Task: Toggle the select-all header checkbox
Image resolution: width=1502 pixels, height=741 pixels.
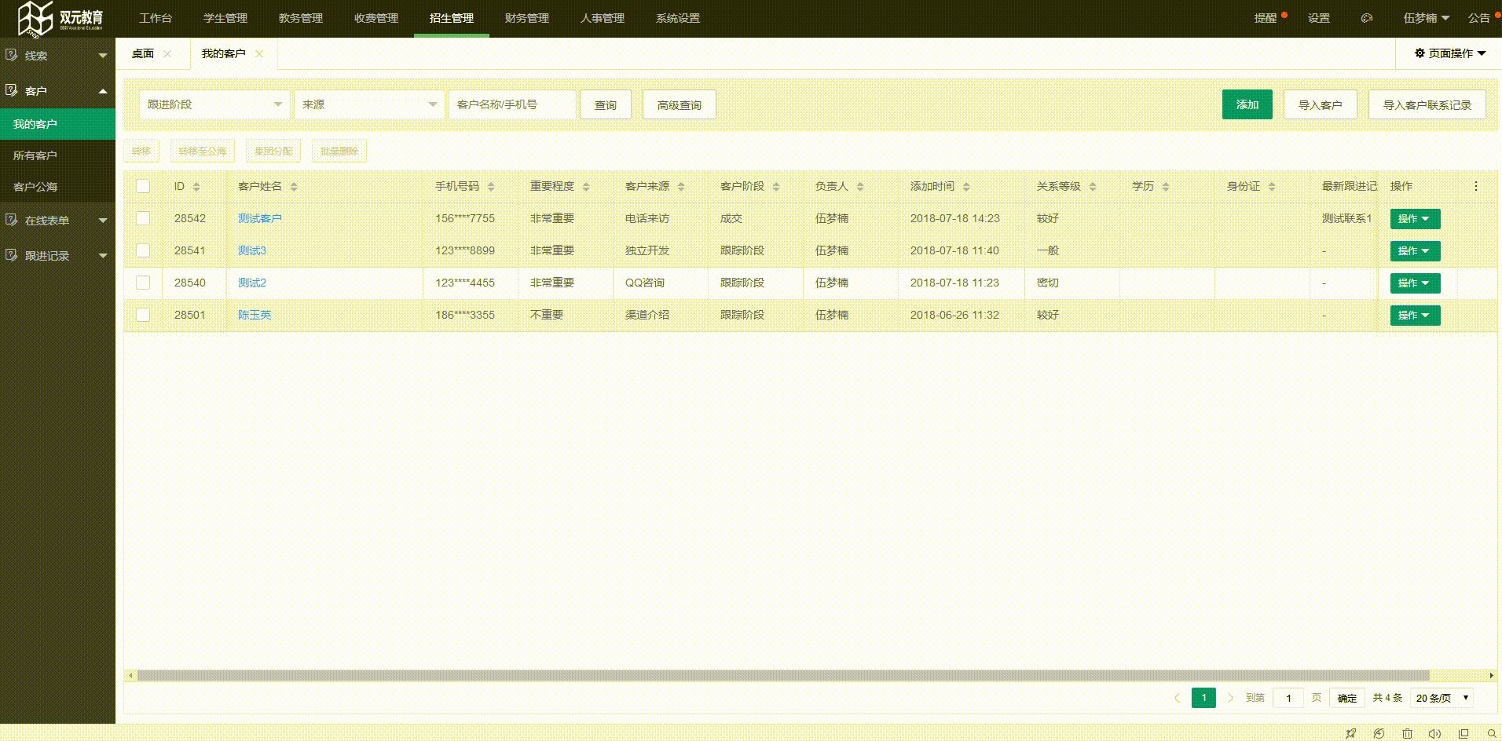Action: click(x=143, y=186)
